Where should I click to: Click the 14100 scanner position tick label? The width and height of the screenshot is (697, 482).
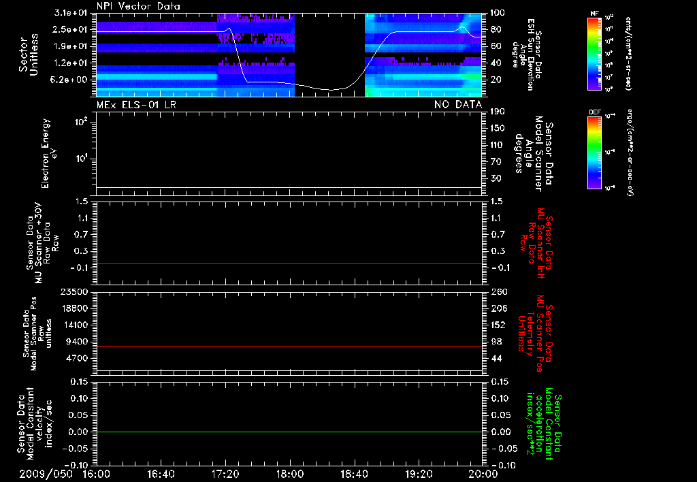click(75, 325)
